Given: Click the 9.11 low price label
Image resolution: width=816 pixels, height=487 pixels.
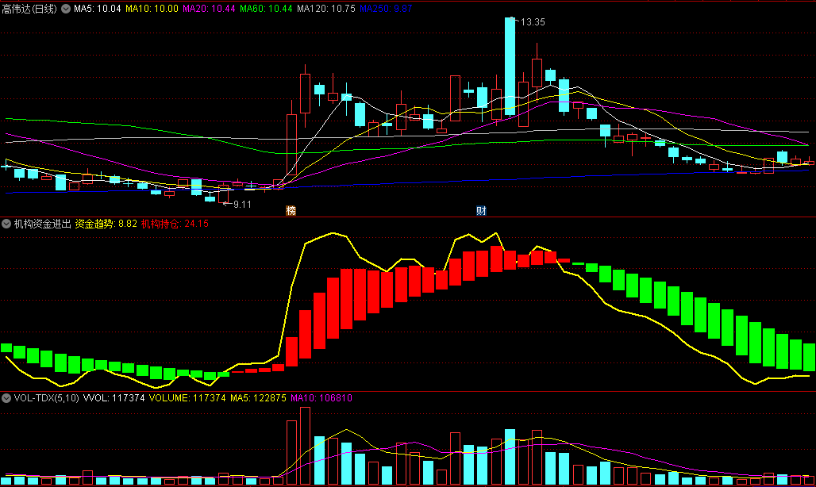Looking at the screenshot, I should 242,205.
